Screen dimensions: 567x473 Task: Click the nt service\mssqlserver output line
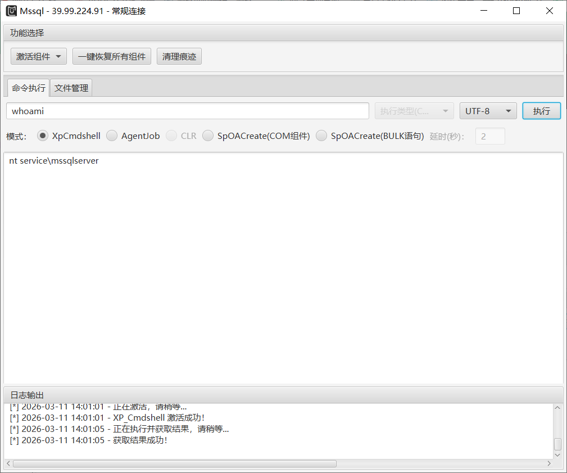tap(54, 160)
